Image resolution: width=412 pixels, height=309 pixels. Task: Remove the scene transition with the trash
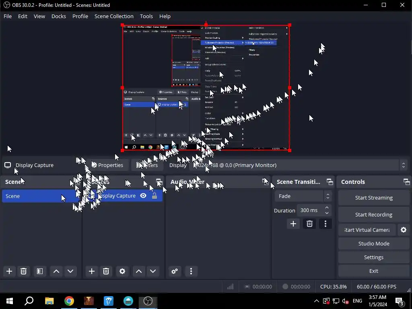[309, 224]
